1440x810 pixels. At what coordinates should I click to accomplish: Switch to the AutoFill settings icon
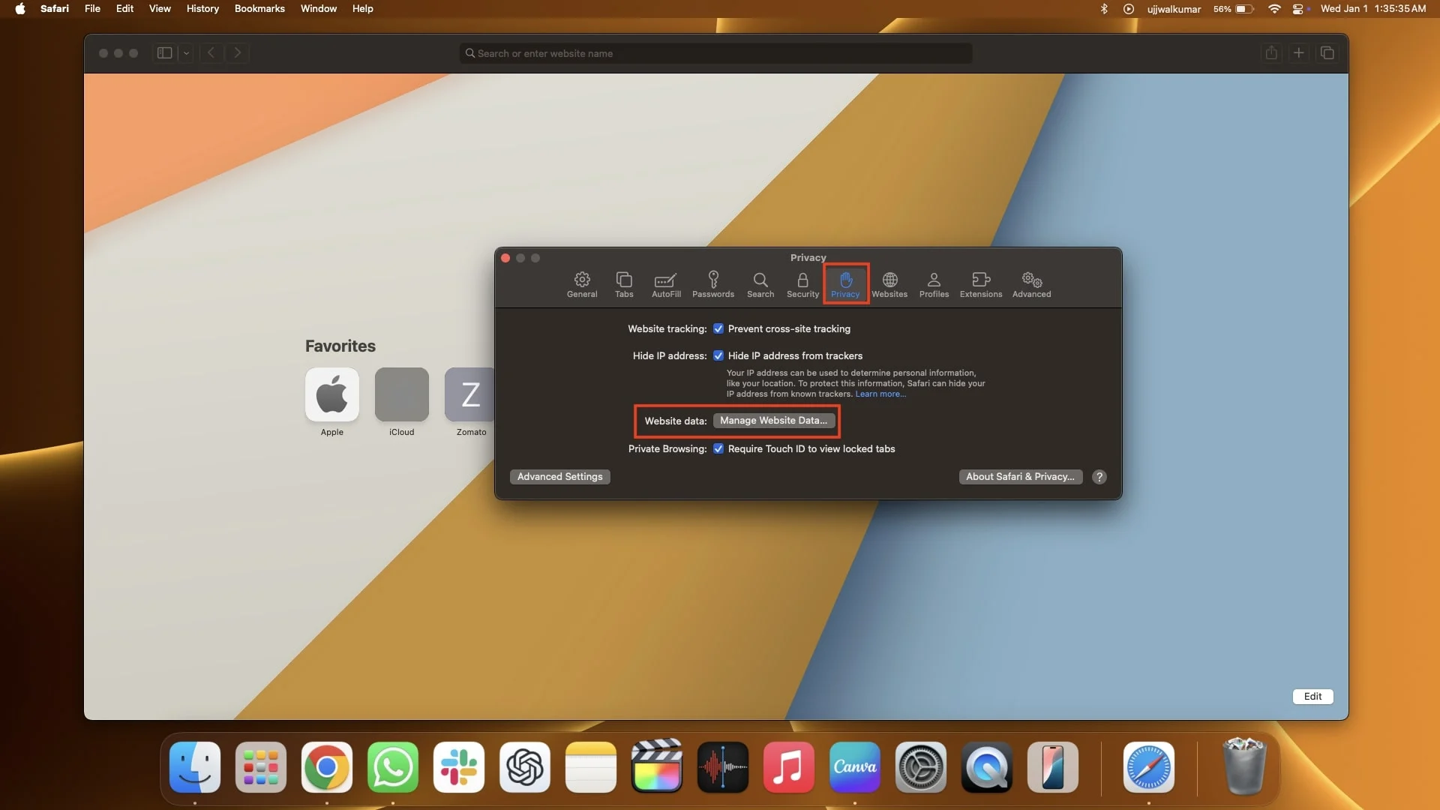tap(666, 284)
